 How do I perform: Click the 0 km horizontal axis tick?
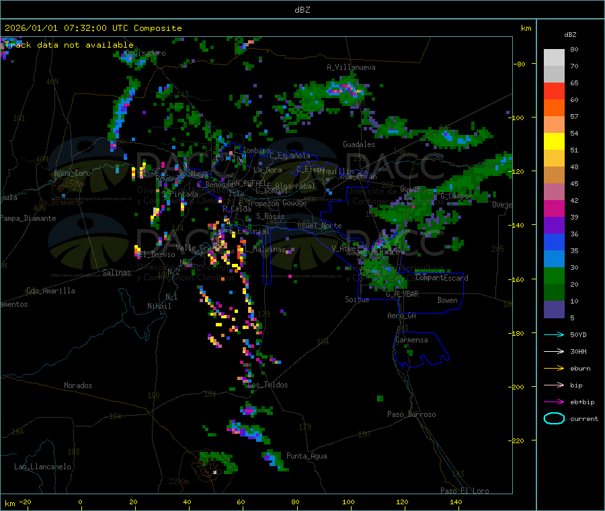[80, 502]
